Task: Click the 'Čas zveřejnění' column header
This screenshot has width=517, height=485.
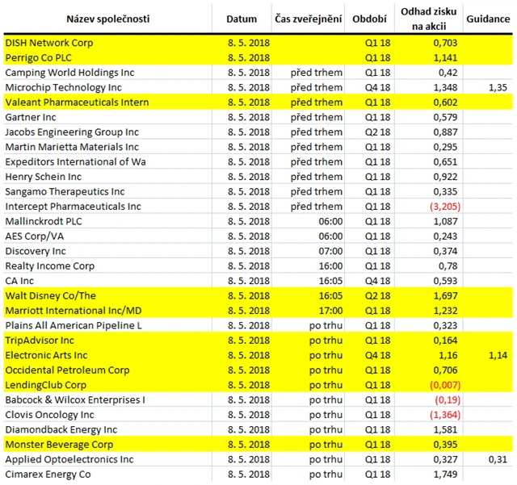Action: 309,19
